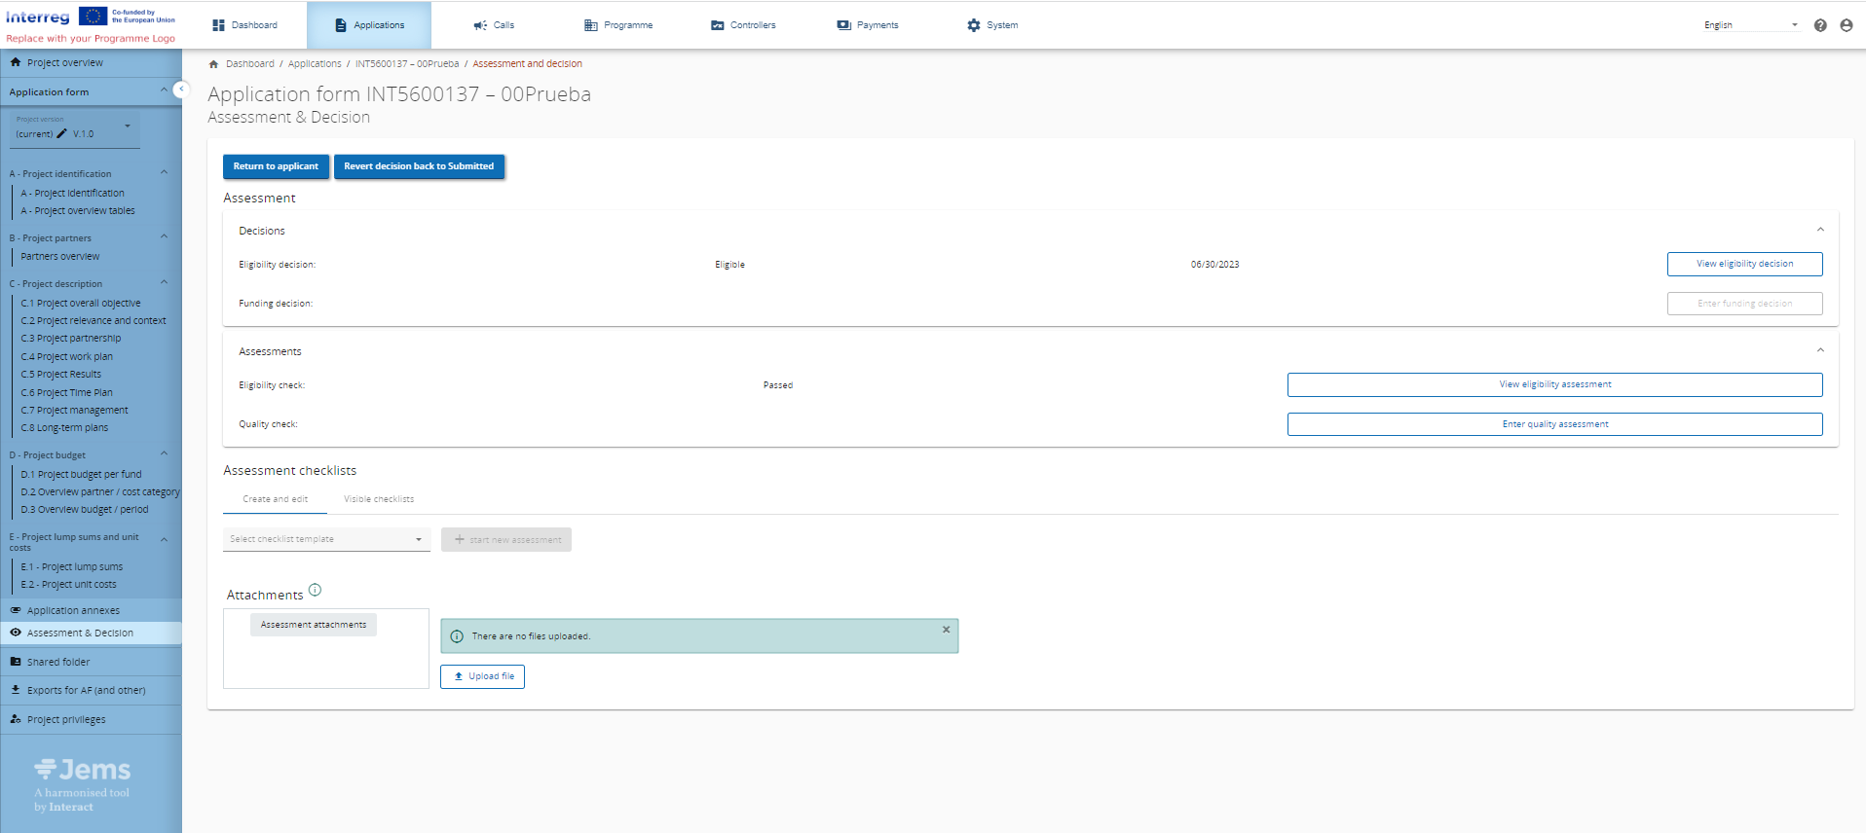Open E.2 - Project unit costs

point(69,584)
